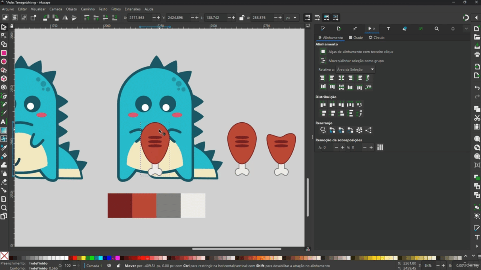Select the Rectangle tool in toolbox
The width and height of the screenshot is (481, 270).
4,53
